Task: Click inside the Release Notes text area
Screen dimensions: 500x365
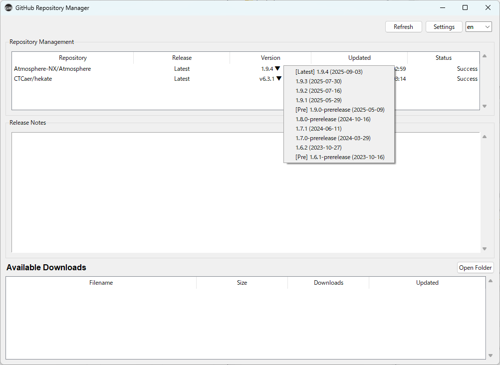Action: point(246,192)
